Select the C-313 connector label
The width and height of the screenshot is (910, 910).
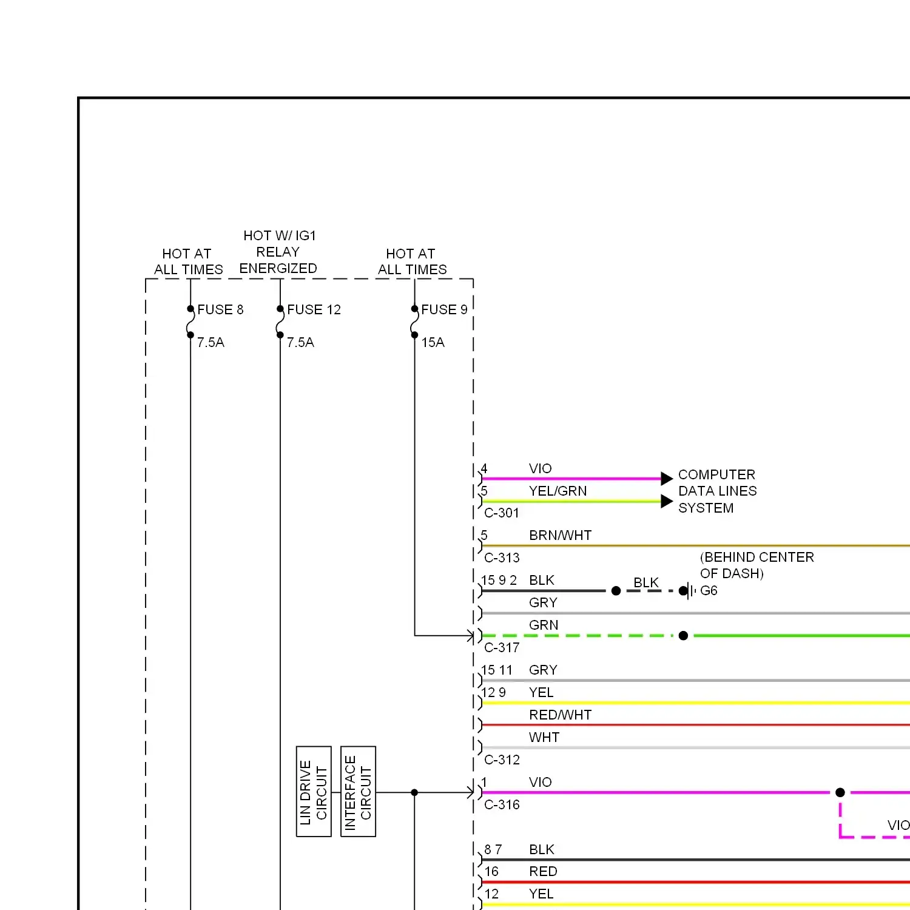pyautogui.click(x=502, y=558)
